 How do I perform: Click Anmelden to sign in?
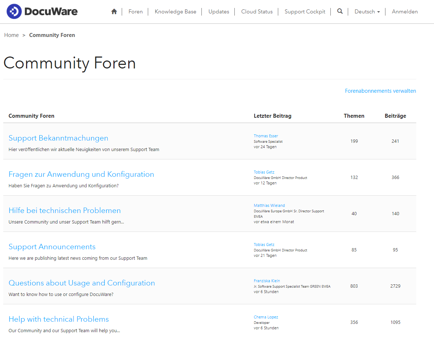[x=405, y=12]
